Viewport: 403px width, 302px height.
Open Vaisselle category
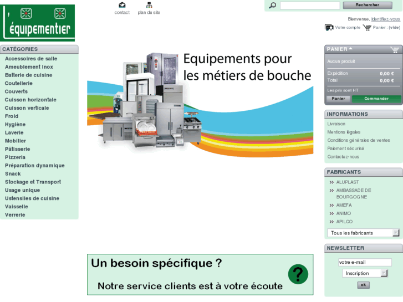point(17,207)
